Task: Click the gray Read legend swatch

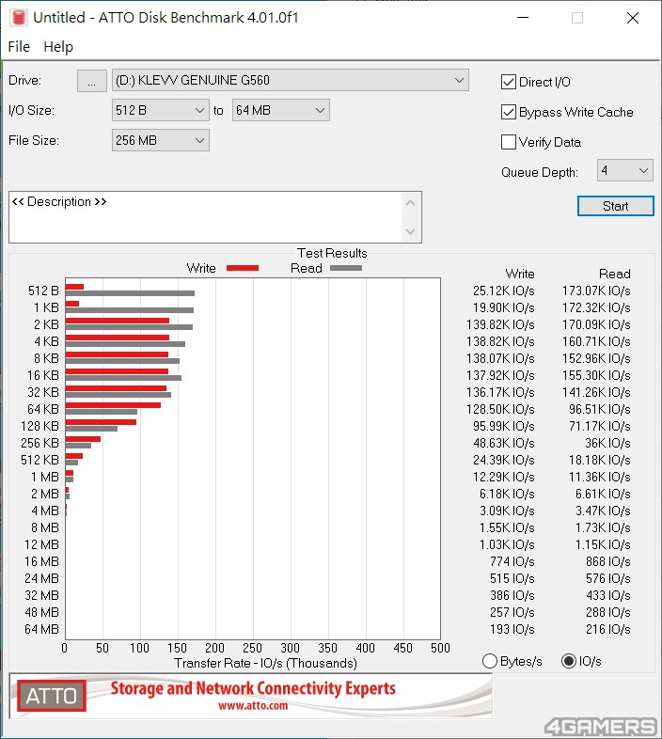Action: [x=346, y=268]
